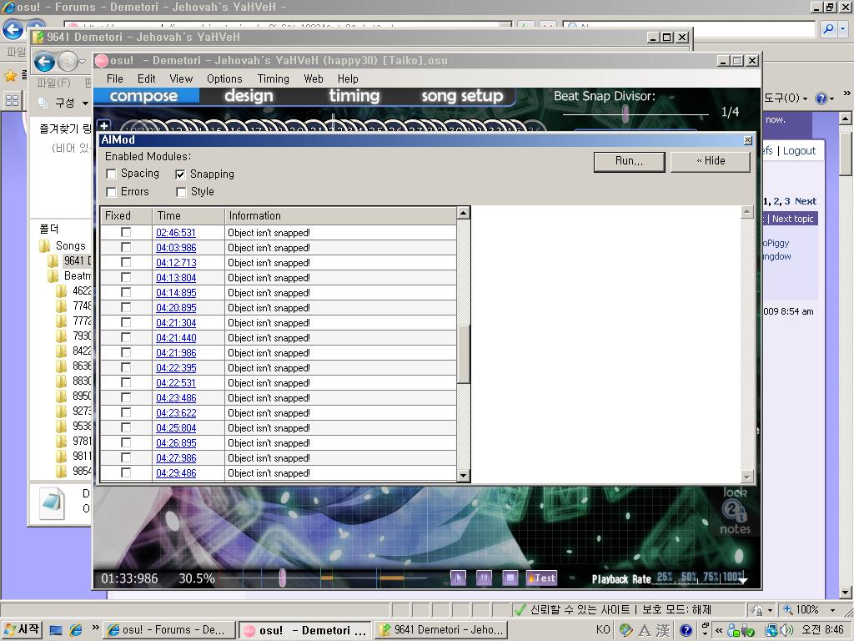The image size is (854, 641).
Task: Check the Fixed box for 04:23:486
Action: tap(126, 397)
